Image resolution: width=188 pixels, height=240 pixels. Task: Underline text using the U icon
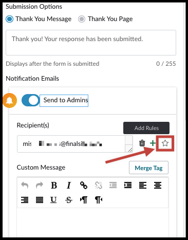click(x=53, y=200)
